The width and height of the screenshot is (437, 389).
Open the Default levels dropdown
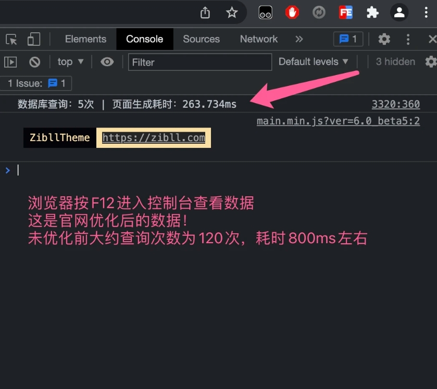point(314,61)
